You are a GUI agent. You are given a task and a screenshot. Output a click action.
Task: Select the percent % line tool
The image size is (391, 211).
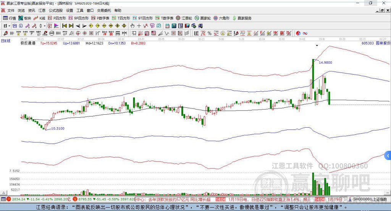(210, 34)
